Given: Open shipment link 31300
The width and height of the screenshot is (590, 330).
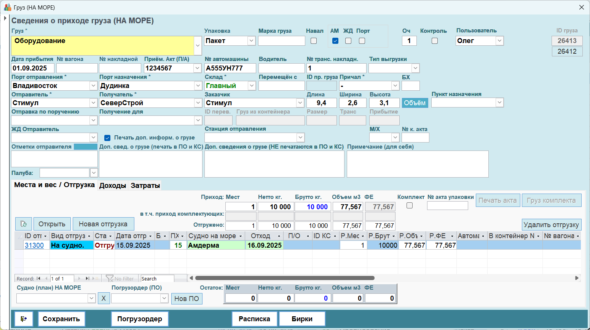Looking at the screenshot, I should pyautogui.click(x=34, y=245).
